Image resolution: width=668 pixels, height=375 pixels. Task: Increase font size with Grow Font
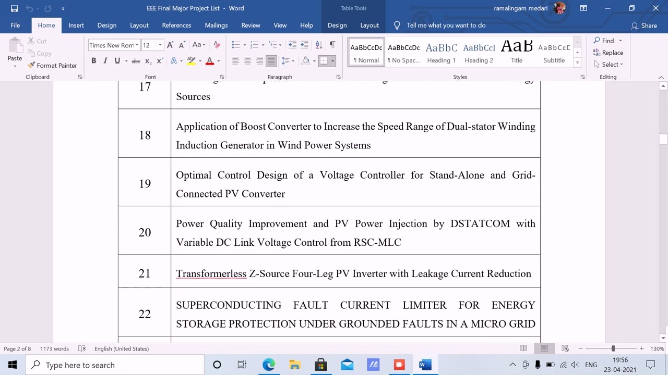pos(170,45)
